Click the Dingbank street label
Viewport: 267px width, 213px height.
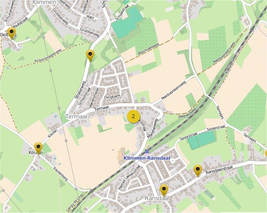click(112, 96)
